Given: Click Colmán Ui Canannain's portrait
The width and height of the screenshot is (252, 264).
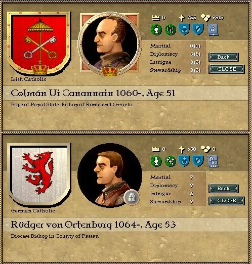Looking at the screenshot, I should point(110,43).
